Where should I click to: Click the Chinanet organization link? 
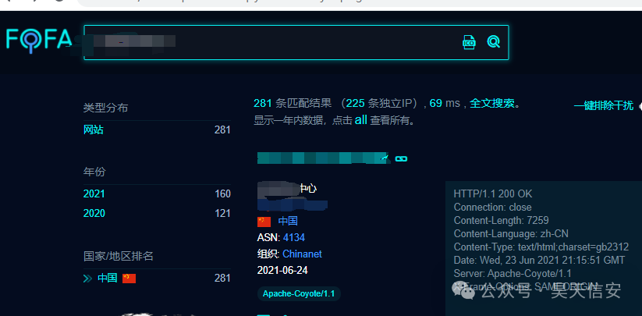pyautogui.click(x=302, y=254)
